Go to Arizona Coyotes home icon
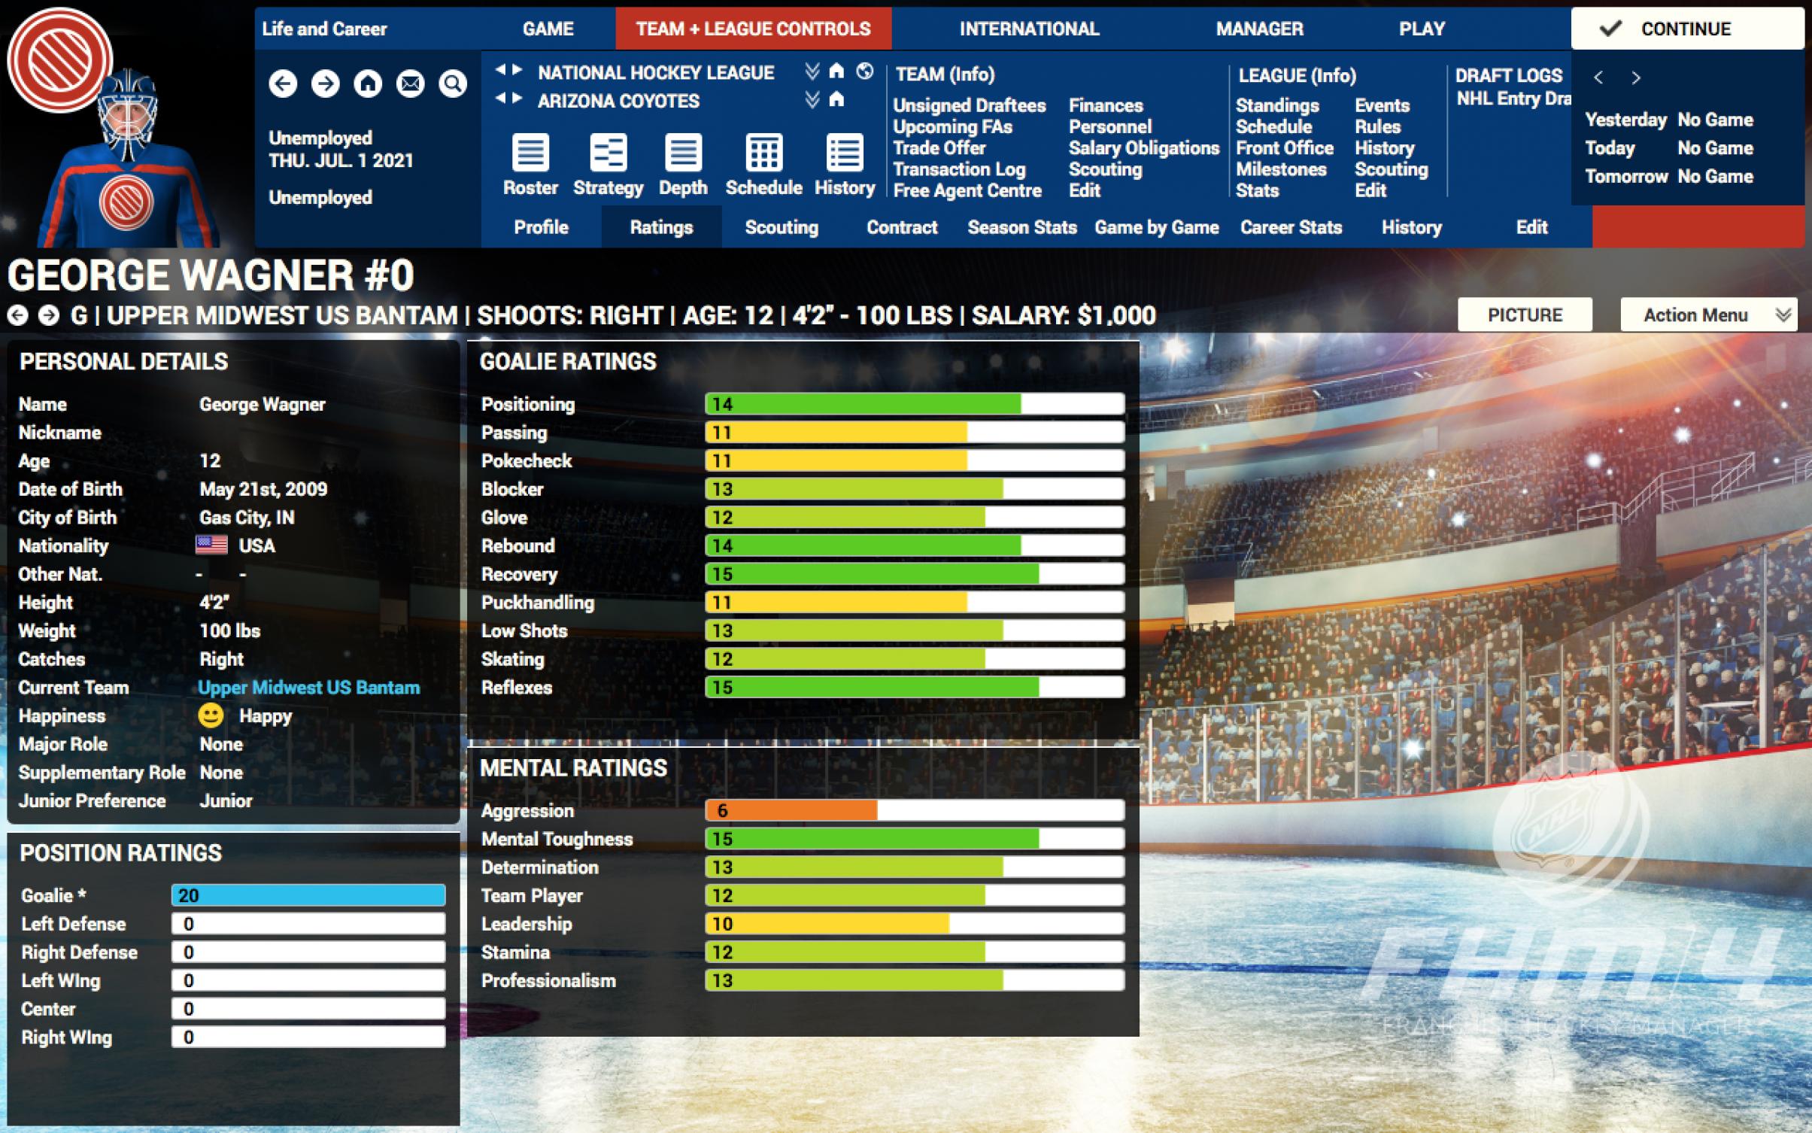Screen dimensions: 1812x1133 (x=836, y=99)
